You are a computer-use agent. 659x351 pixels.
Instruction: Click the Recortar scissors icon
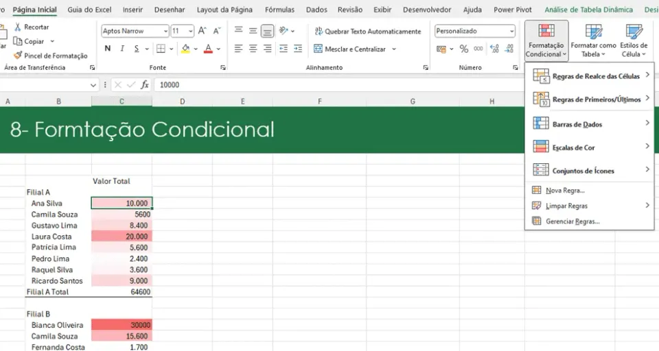click(18, 27)
